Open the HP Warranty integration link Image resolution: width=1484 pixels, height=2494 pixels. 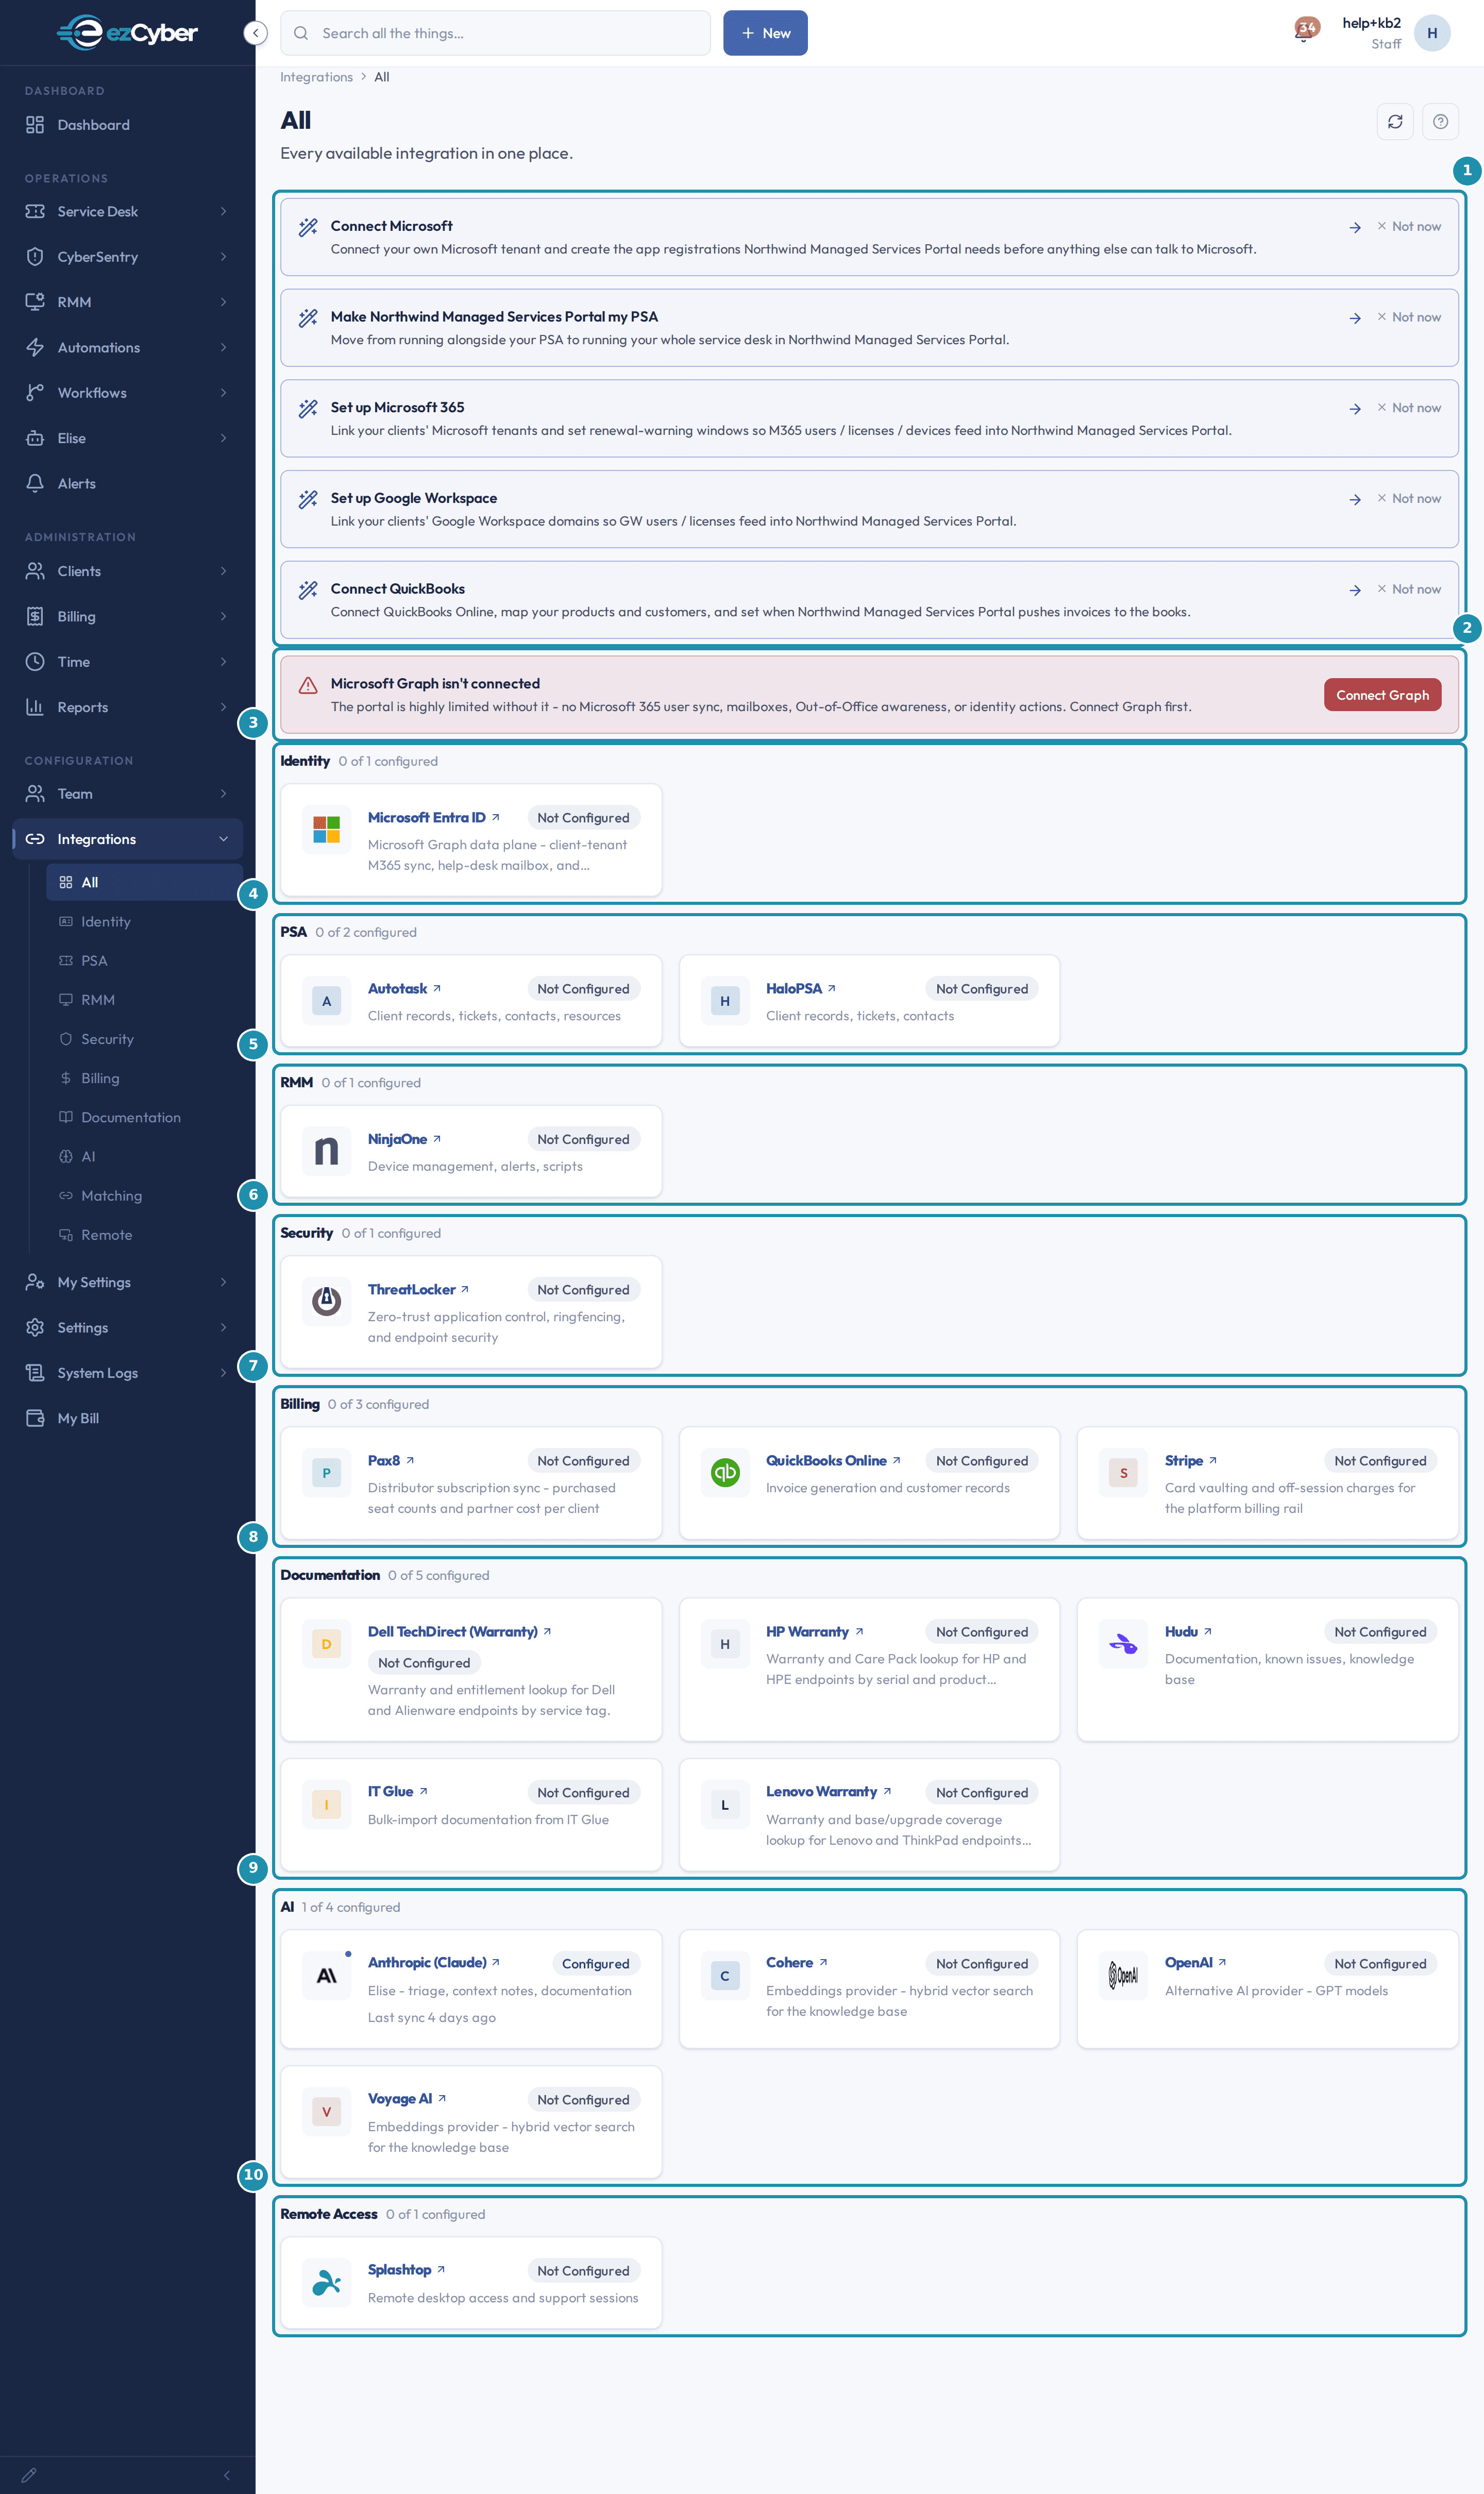pos(815,1632)
